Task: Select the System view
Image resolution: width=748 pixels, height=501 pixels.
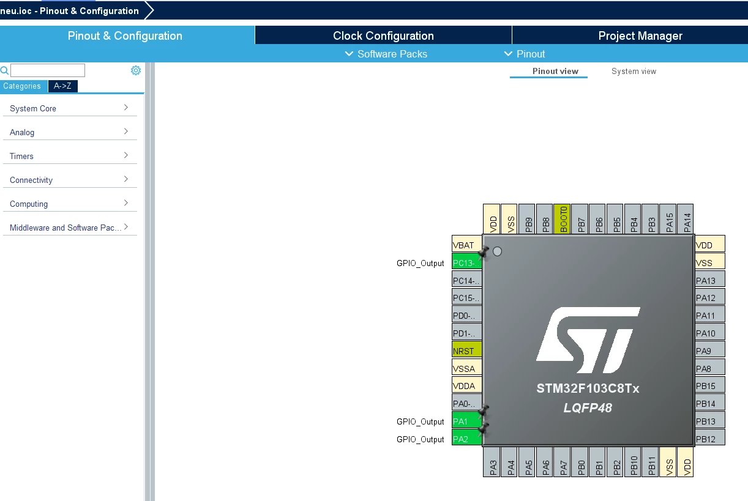Action: 634,72
